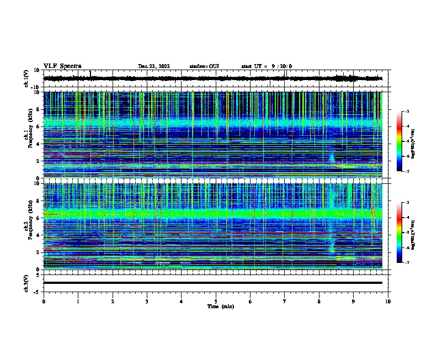Click the log(PSD) label beside ch.1 colorbar
The width and height of the screenshot is (437, 338).
(x=413, y=144)
